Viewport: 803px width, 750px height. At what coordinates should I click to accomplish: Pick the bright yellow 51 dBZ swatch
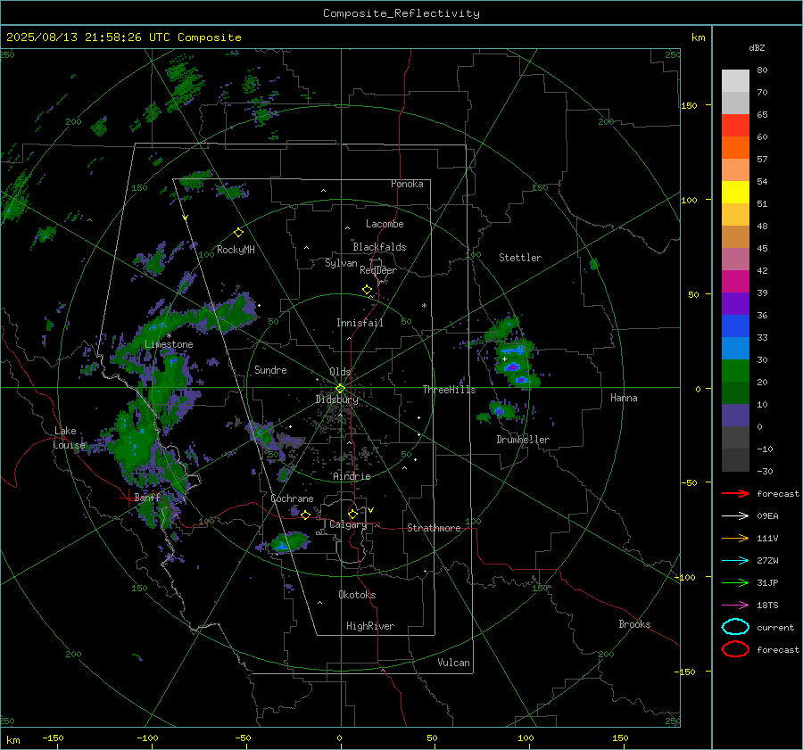[x=735, y=192]
